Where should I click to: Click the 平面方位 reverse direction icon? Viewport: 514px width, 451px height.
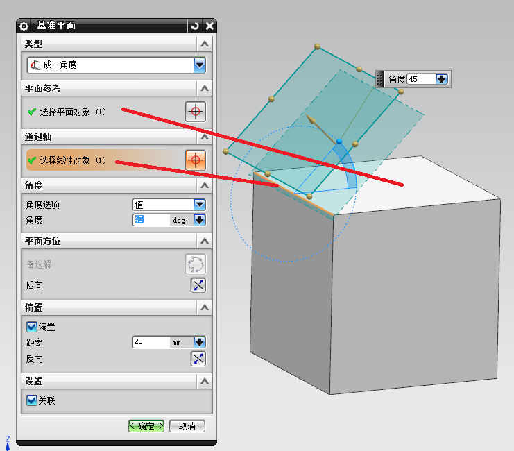click(198, 285)
